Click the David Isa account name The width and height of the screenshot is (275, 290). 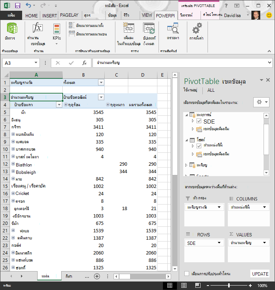point(232,16)
